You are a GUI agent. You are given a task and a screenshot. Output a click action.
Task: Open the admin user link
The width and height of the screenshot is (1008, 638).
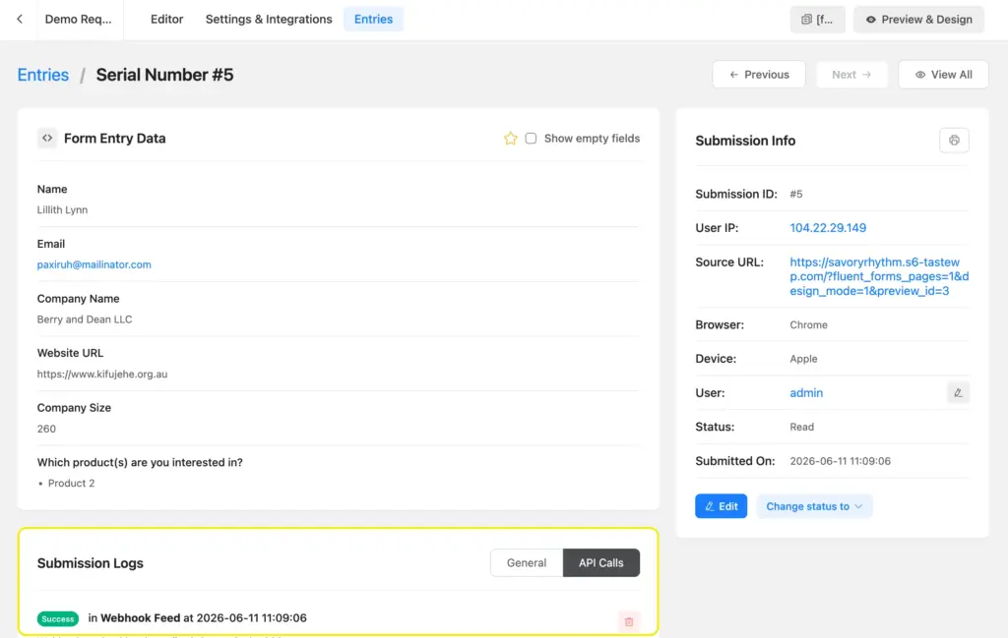(x=806, y=393)
